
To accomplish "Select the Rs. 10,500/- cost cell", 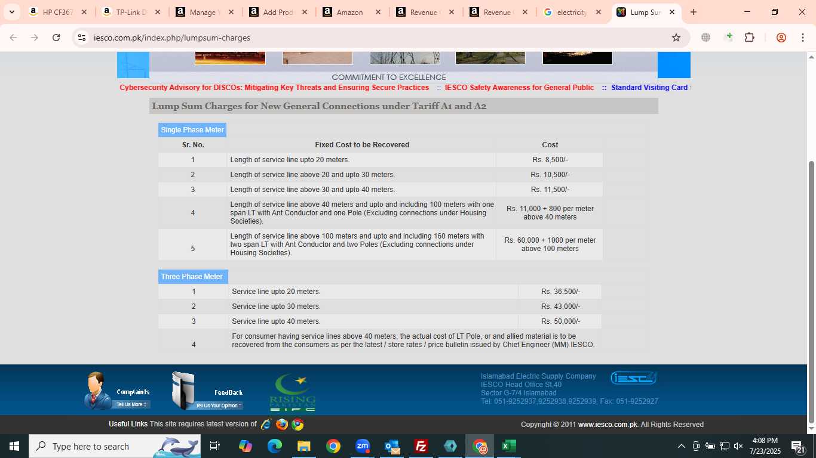I will 550,175.
